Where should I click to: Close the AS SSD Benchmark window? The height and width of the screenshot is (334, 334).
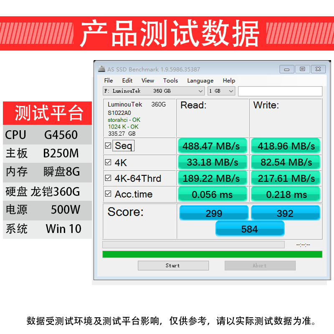click(318, 69)
